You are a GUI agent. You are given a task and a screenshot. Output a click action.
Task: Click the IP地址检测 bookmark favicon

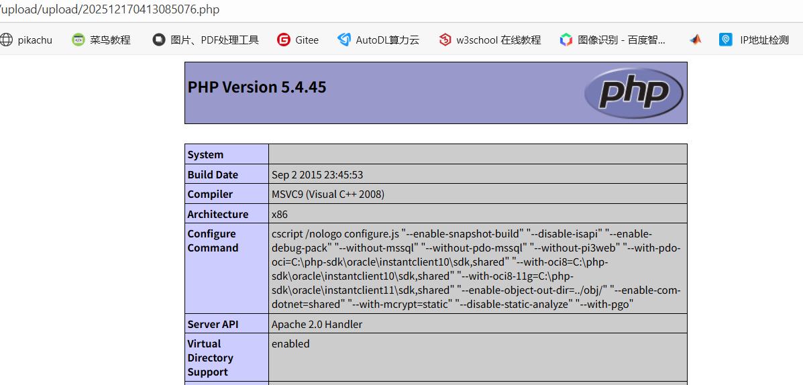(x=726, y=40)
